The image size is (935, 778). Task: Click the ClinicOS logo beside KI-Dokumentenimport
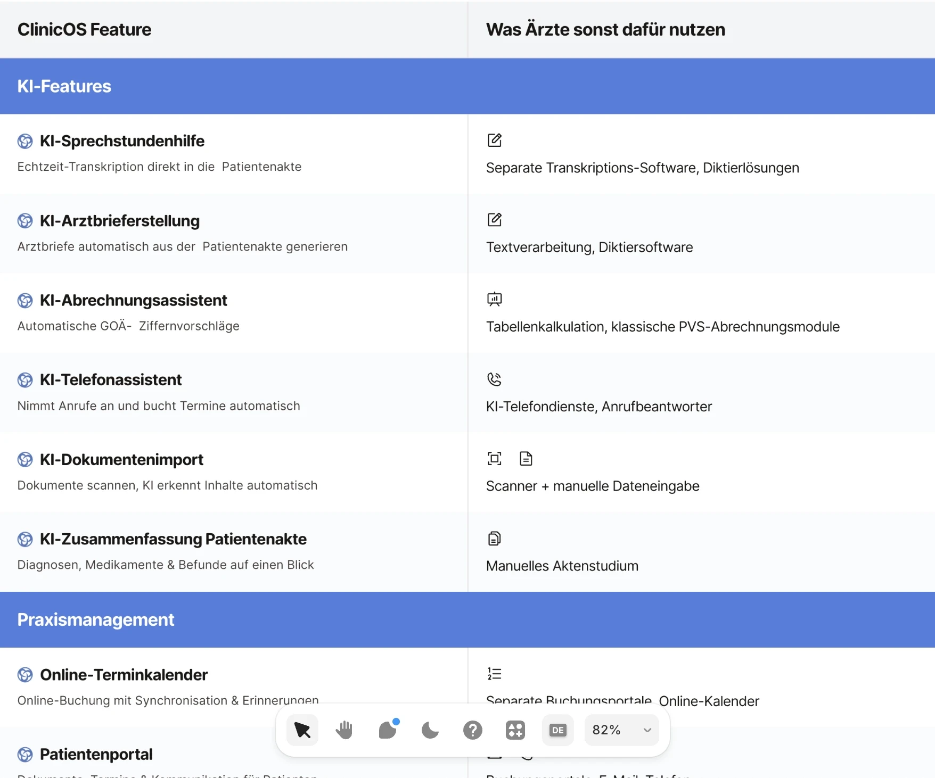pos(25,460)
